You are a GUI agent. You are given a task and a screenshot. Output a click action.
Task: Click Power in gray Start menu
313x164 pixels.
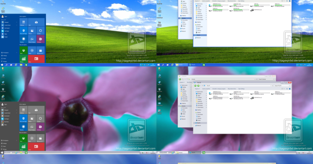[x=4, y=146]
